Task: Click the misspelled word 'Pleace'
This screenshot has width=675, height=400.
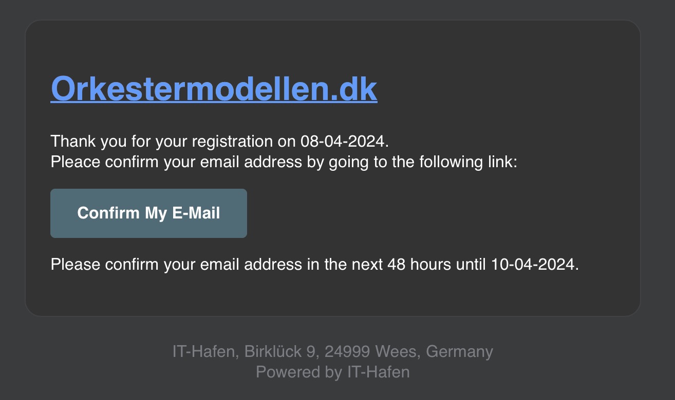Action: click(x=76, y=162)
